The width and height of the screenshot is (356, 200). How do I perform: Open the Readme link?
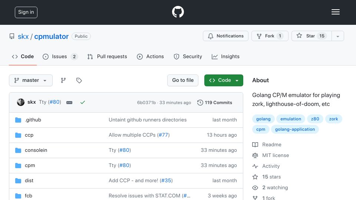click(272, 144)
